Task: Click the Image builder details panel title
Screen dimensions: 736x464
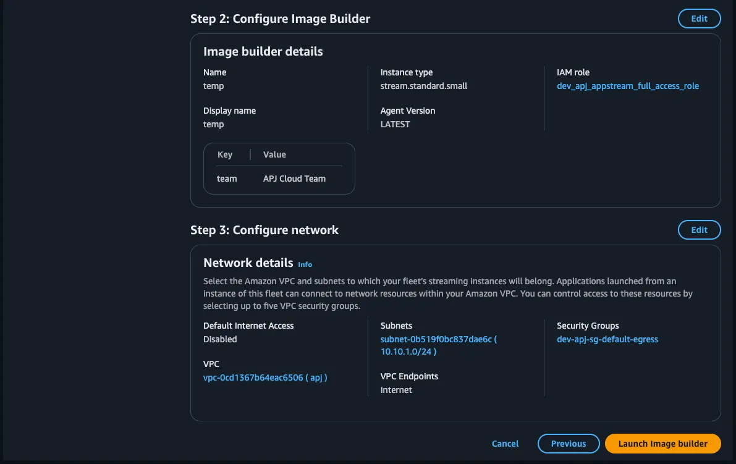Action: pos(263,51)
